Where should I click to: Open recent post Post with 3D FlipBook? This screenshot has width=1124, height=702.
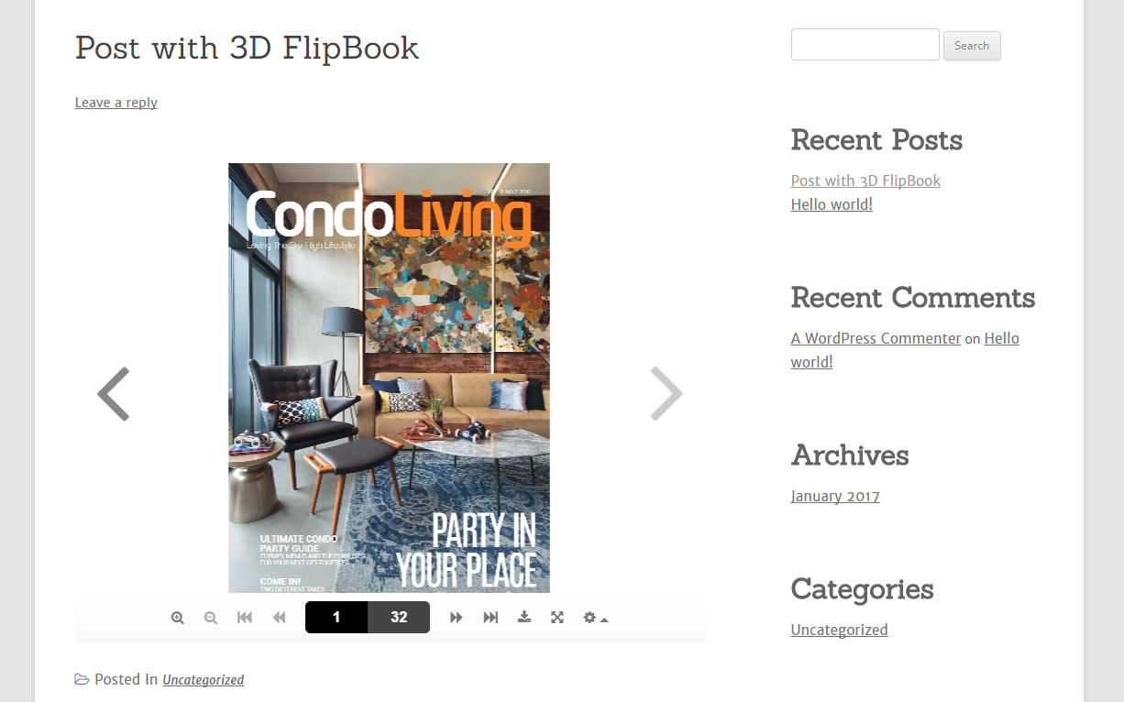coord(865,181)
